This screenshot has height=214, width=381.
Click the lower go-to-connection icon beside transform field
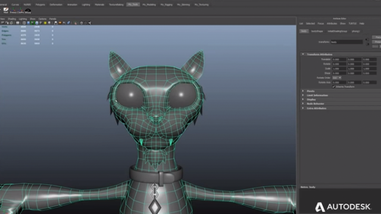368,44
